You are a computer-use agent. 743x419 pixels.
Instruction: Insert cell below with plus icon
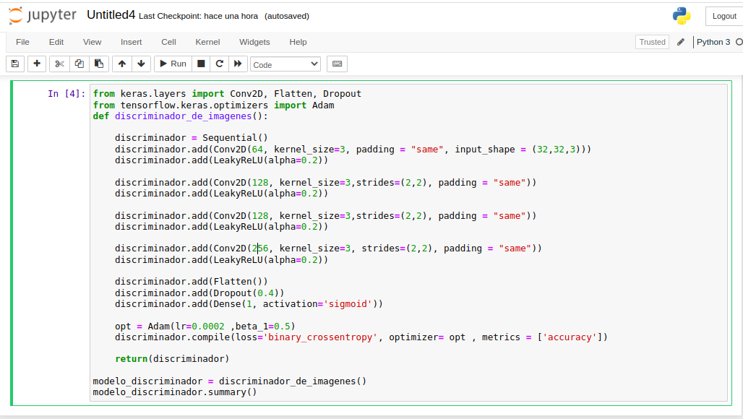click(37, 64)
